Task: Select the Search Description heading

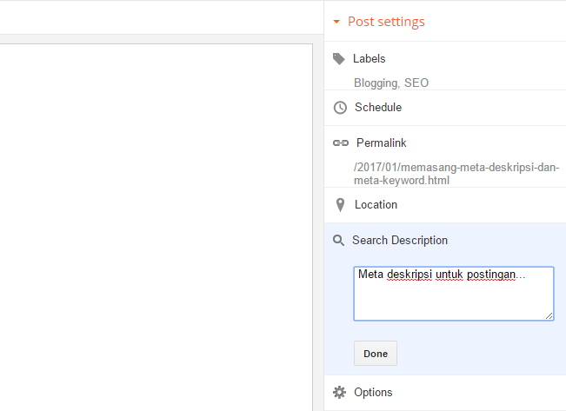Action: pyautogui.click(x=400, y=241)
